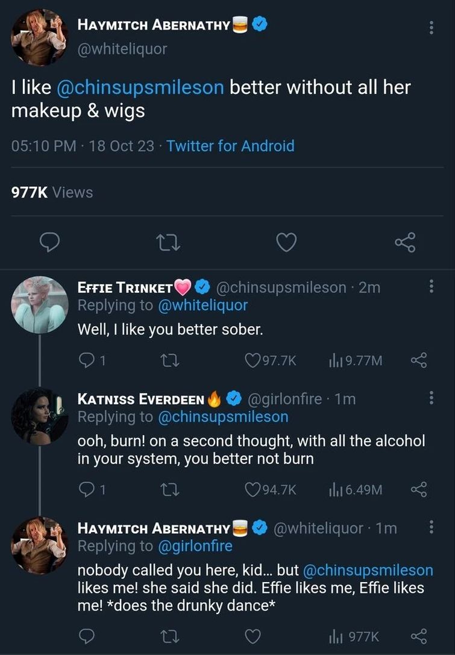Open more options on Katniss Everdeen's reply
The image size is (455, 655).
(430, 398)
